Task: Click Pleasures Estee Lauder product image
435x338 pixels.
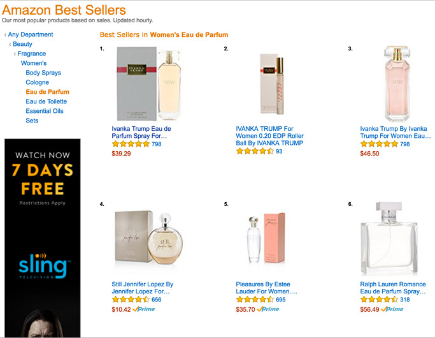Action: (x=267, y=237)
